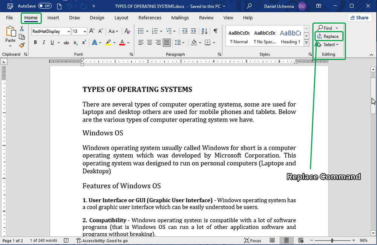Click the zoom slider in status bar

point(332,240)
